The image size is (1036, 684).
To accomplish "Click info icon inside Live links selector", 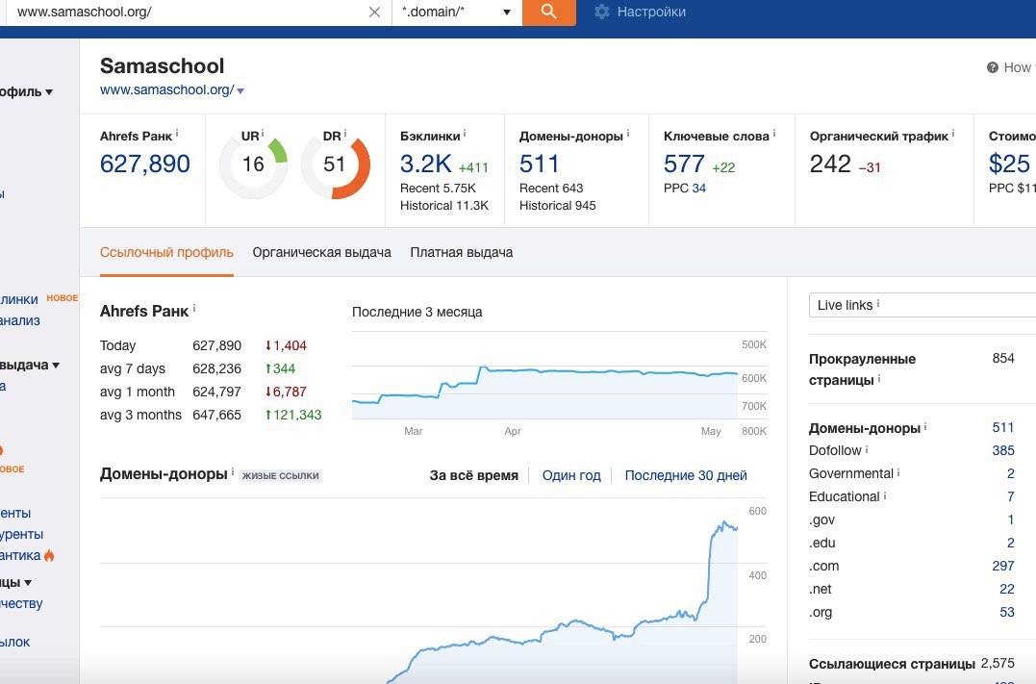I will coord(878,303).
